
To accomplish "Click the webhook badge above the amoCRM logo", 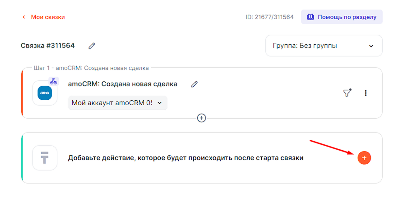I will pyautogui.click(x=54, y=81).
